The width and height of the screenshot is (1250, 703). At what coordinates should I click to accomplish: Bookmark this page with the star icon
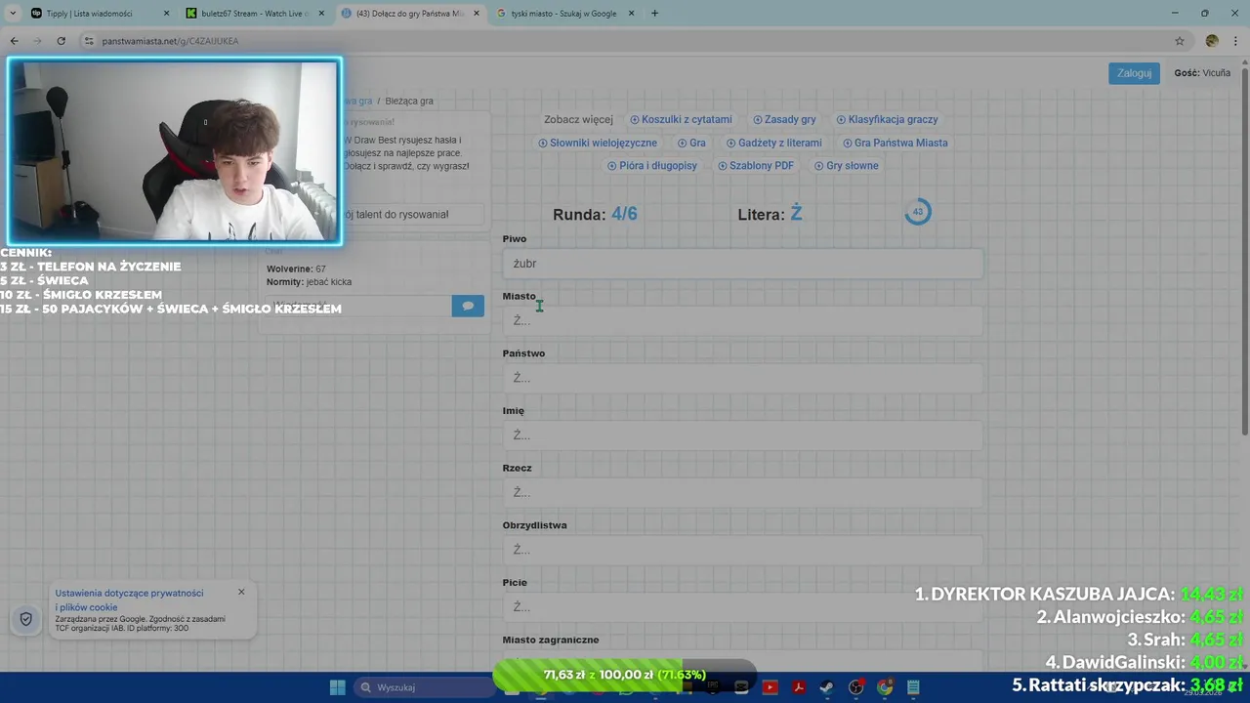click(1179, 41)
